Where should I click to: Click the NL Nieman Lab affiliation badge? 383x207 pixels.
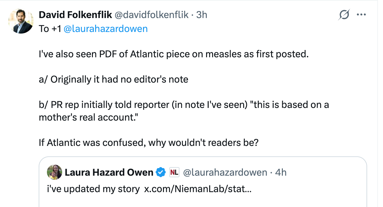(x=174, y=172)
